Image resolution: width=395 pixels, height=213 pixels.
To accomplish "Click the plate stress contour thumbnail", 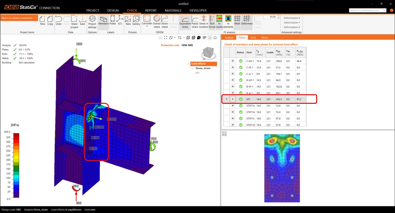I will click(x=282, y=168).
